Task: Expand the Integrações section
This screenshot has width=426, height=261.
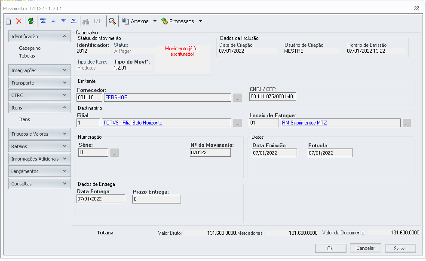Action: [40, 70]
